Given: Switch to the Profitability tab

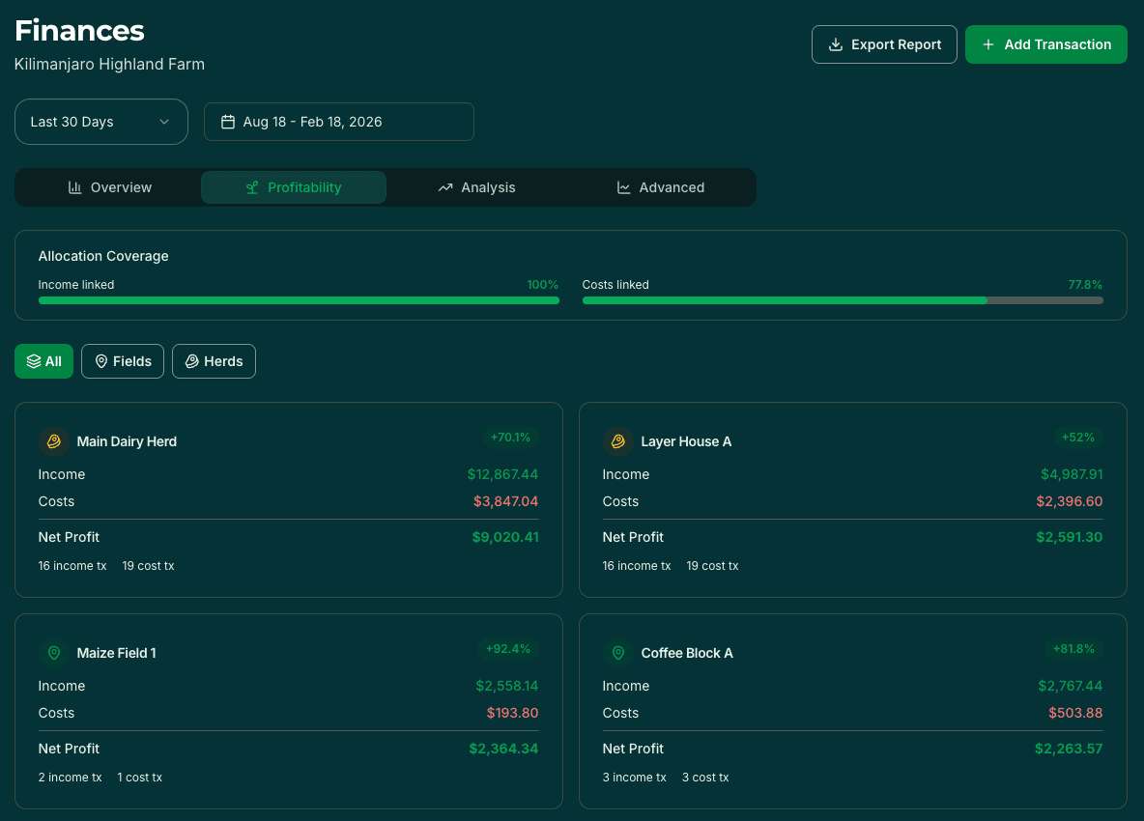Looking at the screenshot, I should click(294, 187).
